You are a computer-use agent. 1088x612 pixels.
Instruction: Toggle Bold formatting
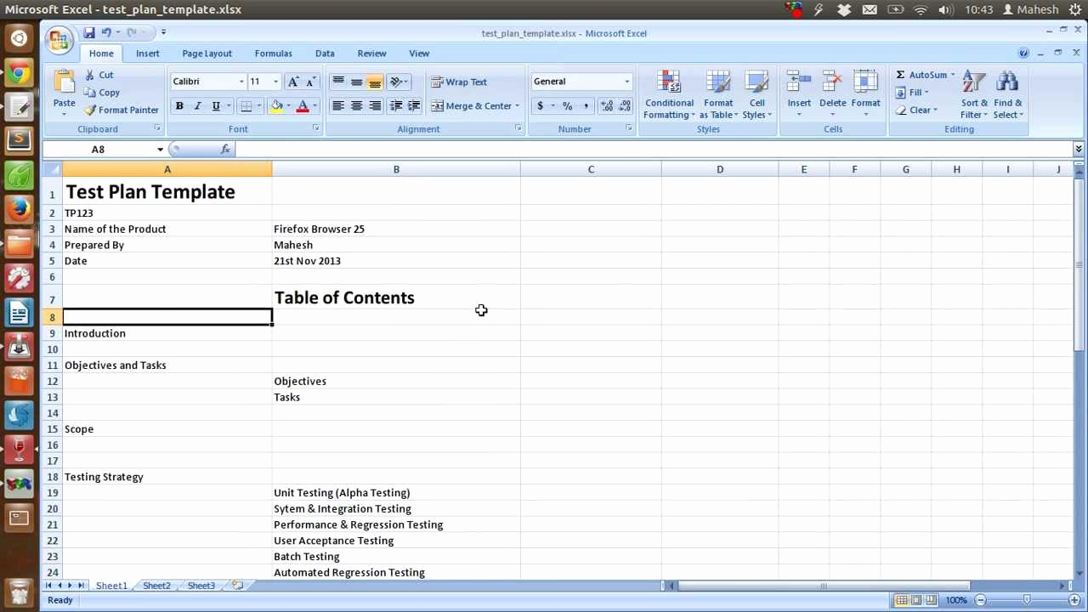click(179, 106)
